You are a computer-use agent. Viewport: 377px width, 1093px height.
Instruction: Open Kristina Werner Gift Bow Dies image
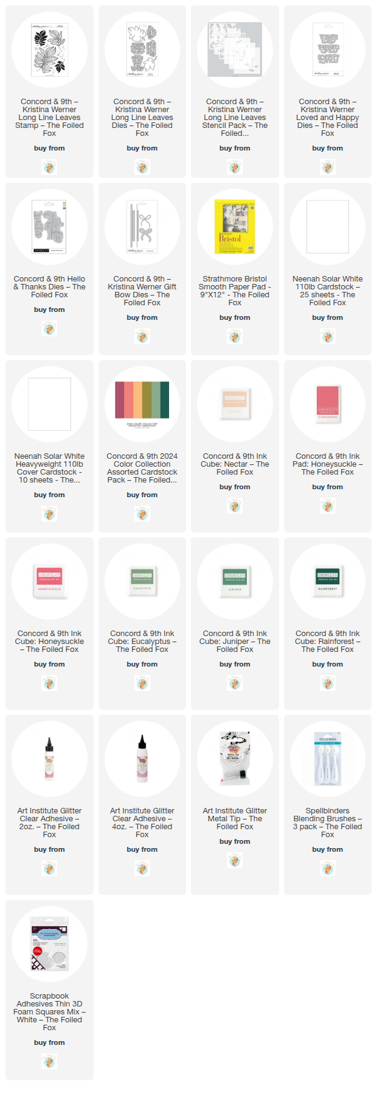pos(142,227)
